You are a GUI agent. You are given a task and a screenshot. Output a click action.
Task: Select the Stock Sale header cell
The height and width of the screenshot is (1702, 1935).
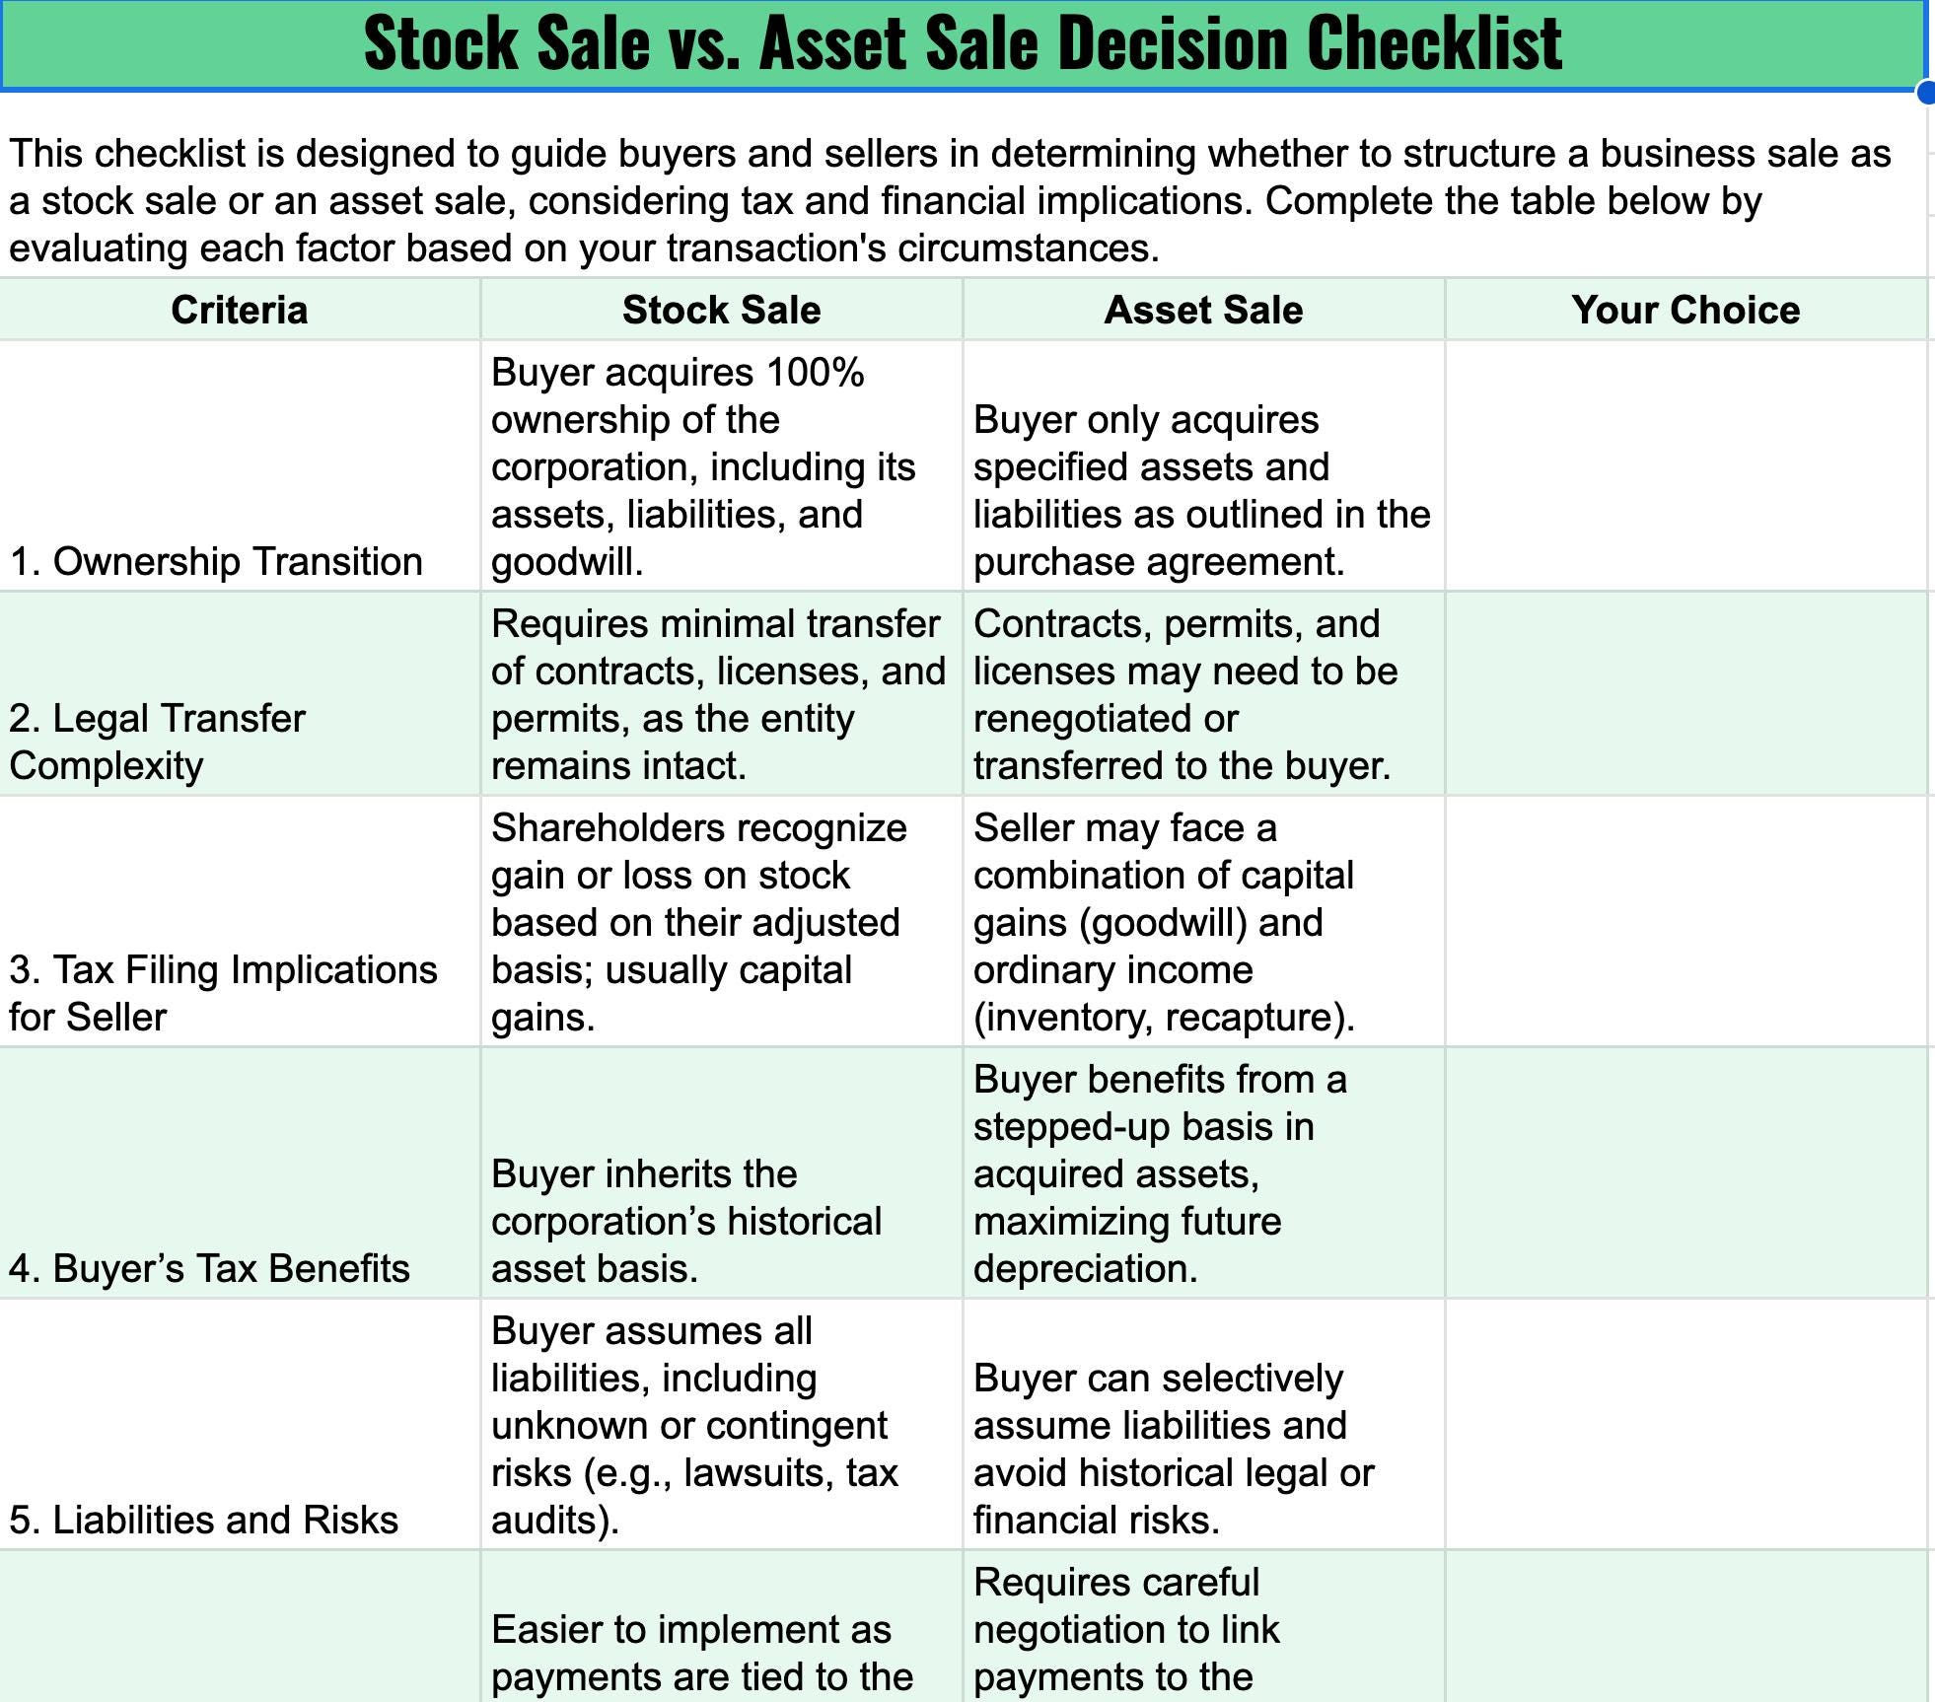click(x=721, y=310)
